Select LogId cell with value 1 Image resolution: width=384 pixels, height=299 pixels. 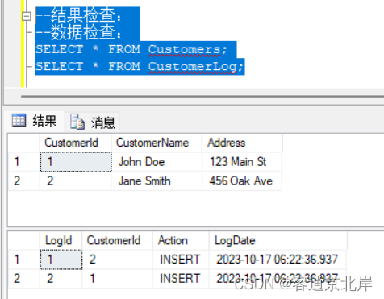click(x=61, y=260)
